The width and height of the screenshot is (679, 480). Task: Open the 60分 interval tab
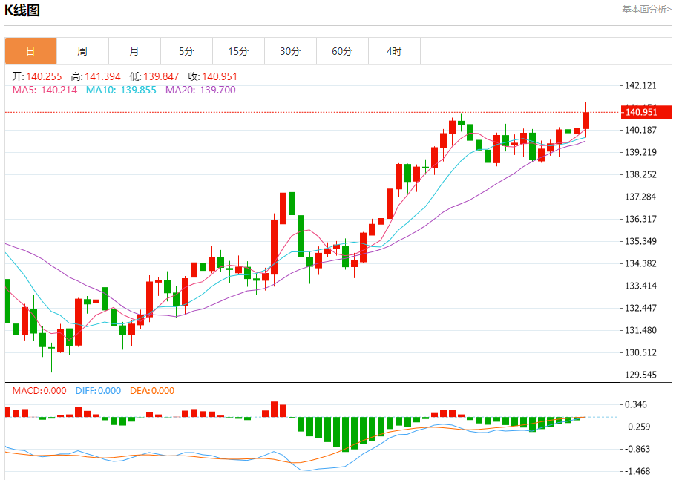[342, 51]
